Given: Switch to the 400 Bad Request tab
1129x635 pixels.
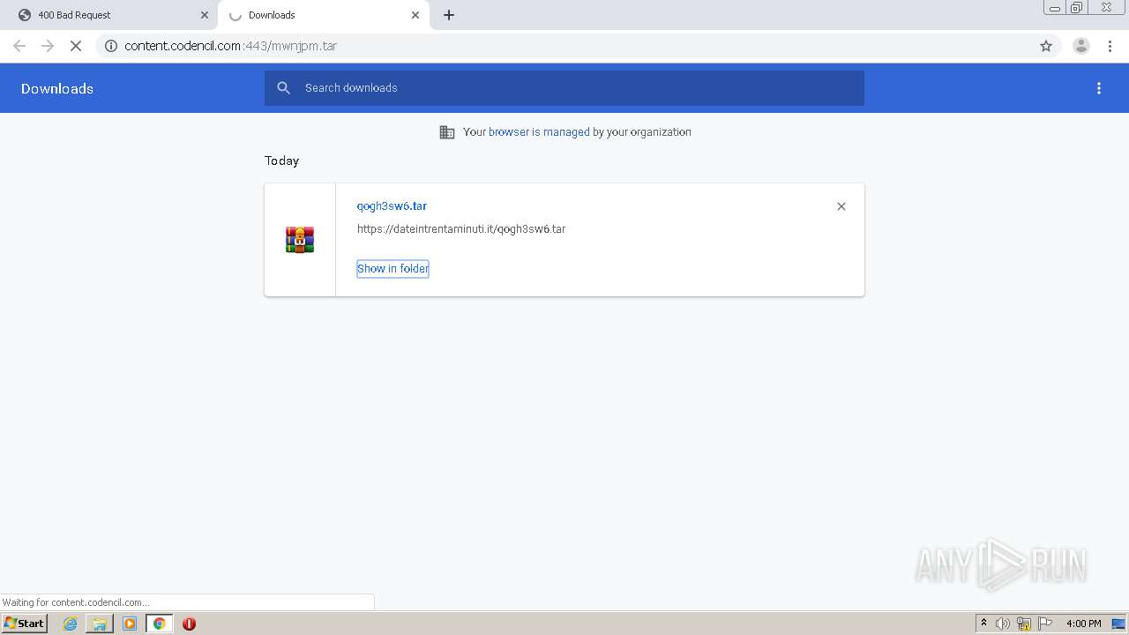Looking at the screenshot, I should 111,15.
